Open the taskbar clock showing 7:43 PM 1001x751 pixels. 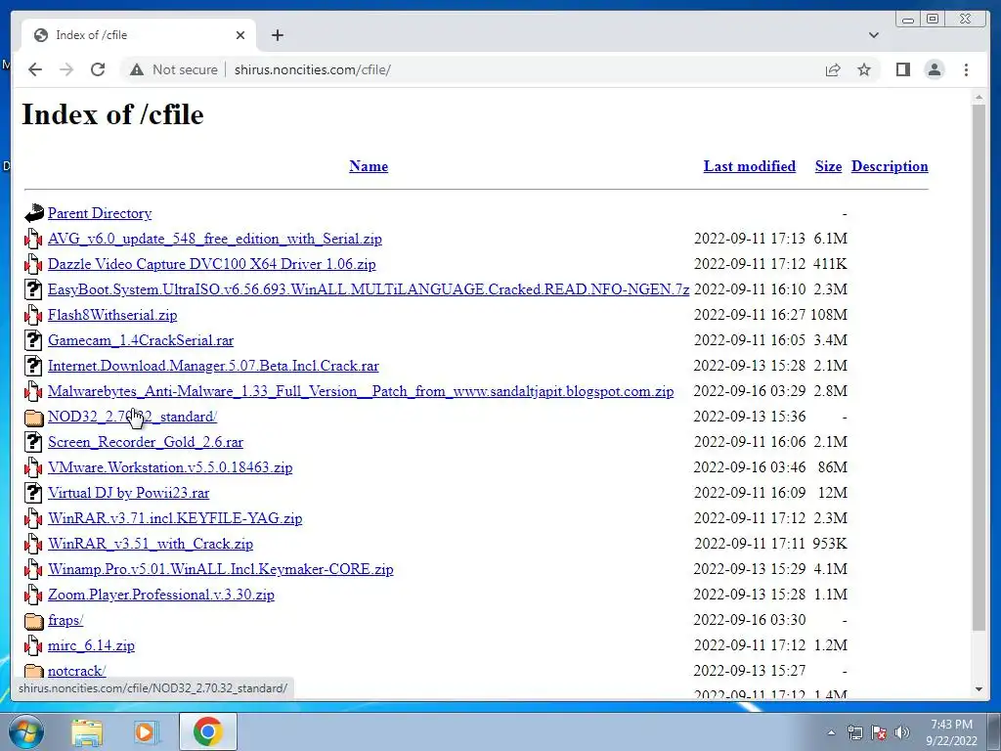click(951, 732)
